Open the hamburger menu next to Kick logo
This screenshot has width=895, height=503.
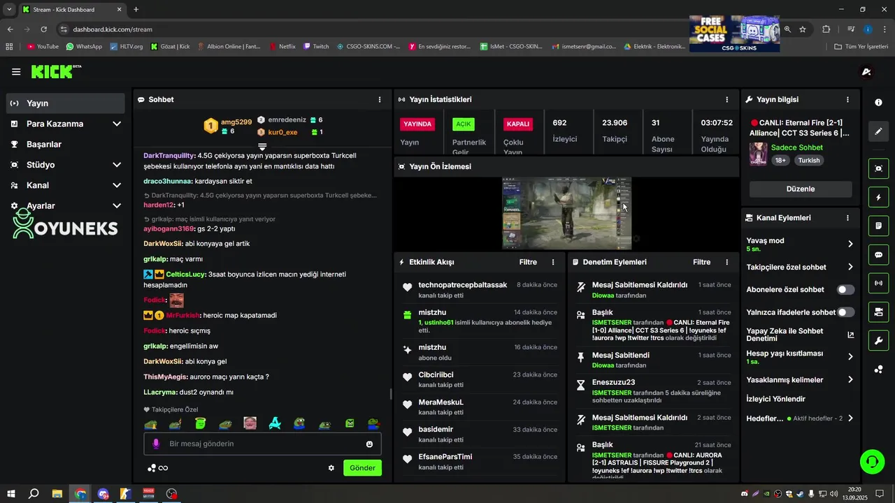pos(16,71)
